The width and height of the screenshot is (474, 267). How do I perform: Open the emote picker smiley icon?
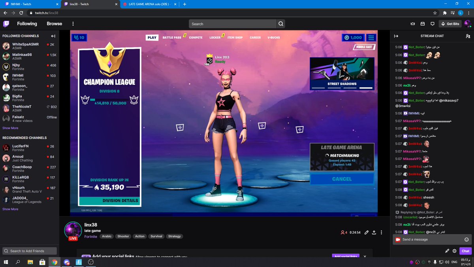coord(466,239)
